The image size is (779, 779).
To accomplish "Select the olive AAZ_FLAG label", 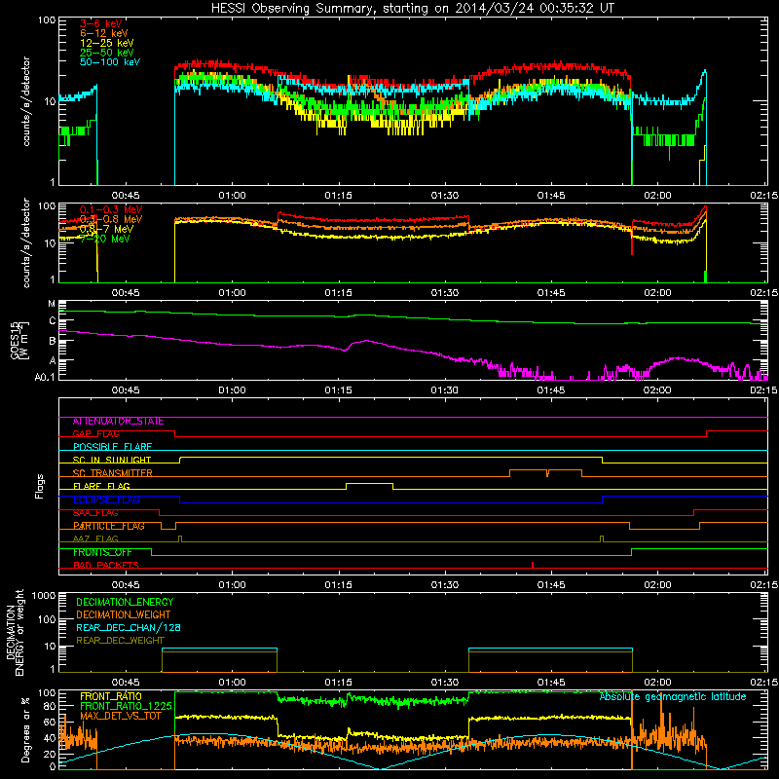I will [x=95, y=539].
